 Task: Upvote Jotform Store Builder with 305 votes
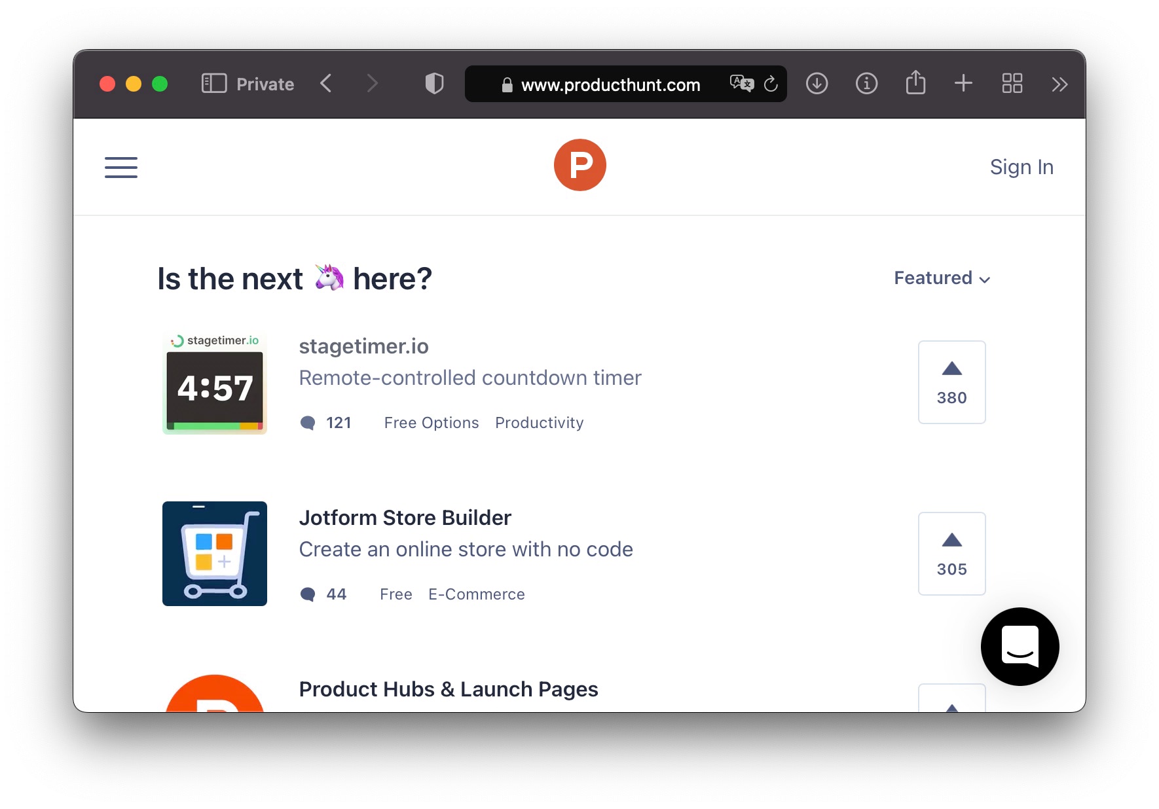tap(952, 554)
